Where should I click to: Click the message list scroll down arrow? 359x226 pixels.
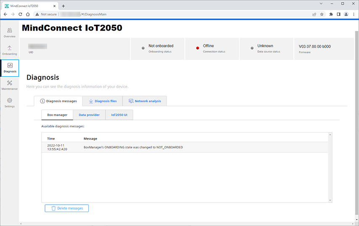330,200
